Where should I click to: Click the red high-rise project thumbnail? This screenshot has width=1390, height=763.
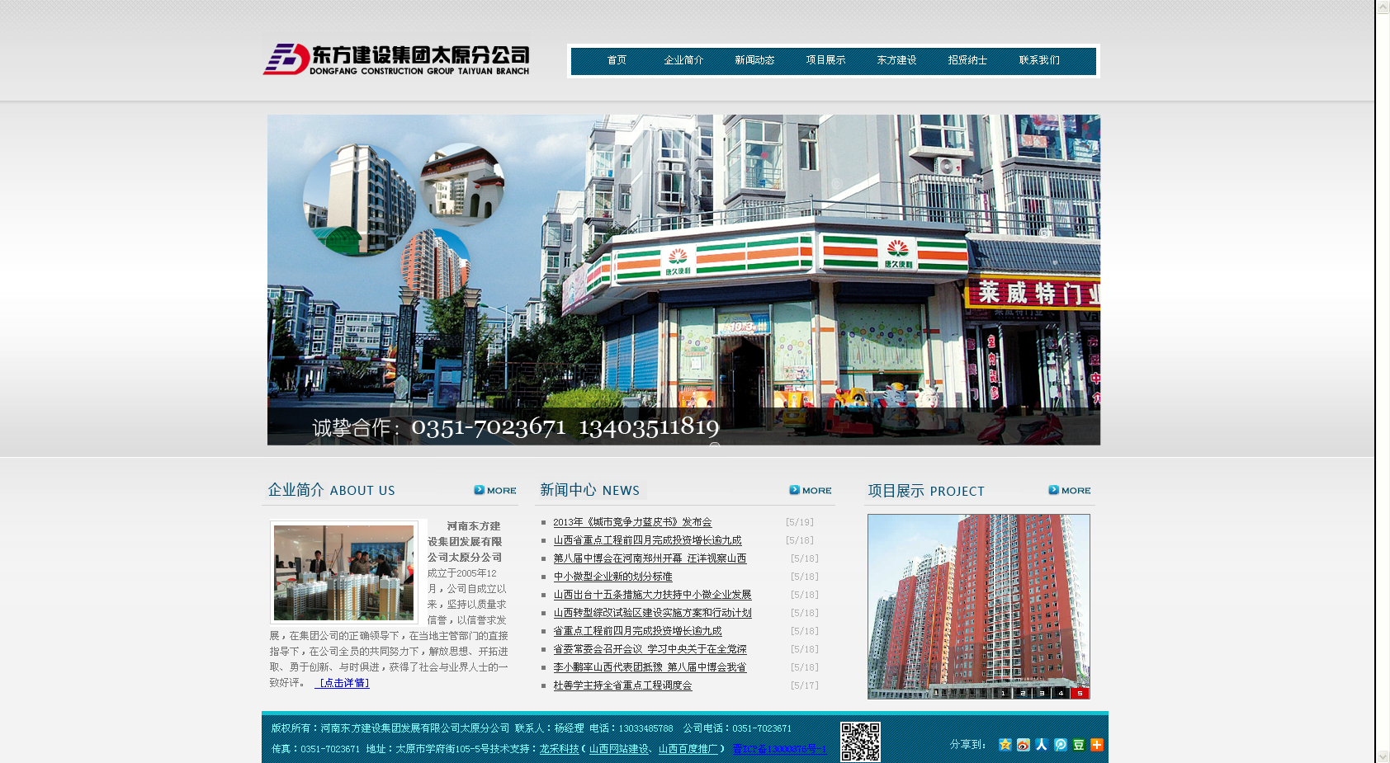(978, 602)
